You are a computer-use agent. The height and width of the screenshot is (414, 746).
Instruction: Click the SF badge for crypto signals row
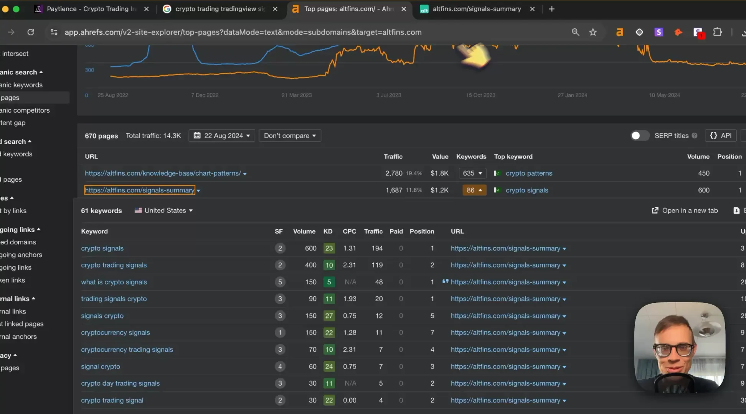click(x=280, y=248)
